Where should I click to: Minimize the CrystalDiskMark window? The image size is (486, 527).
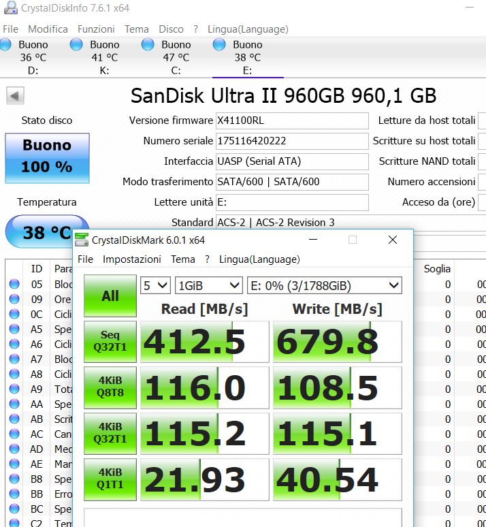coord(313,240)
